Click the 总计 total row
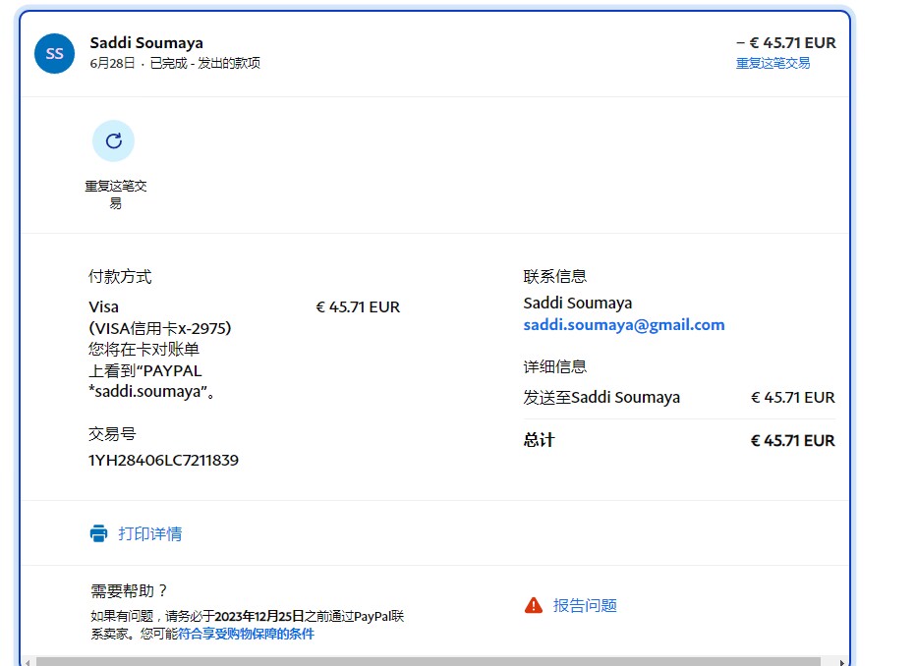This screenshot has height=666, width=916. point(678,440)
